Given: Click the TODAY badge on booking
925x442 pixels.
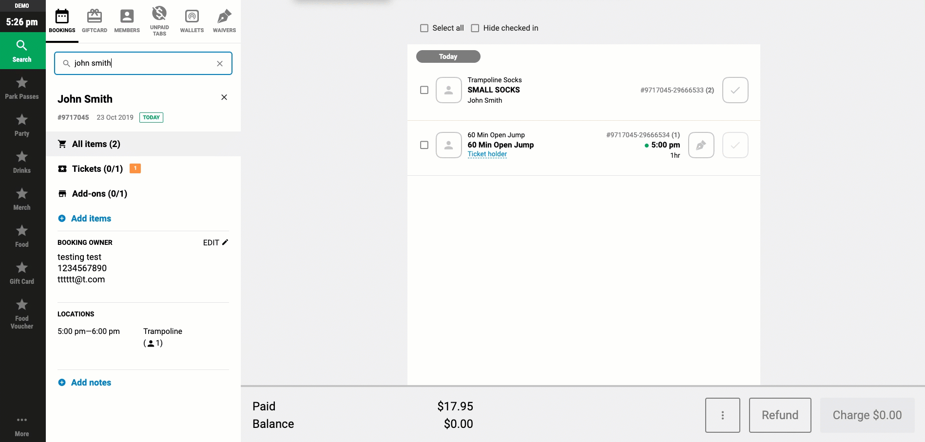Looking at the screenshot, I should point(152,117).
